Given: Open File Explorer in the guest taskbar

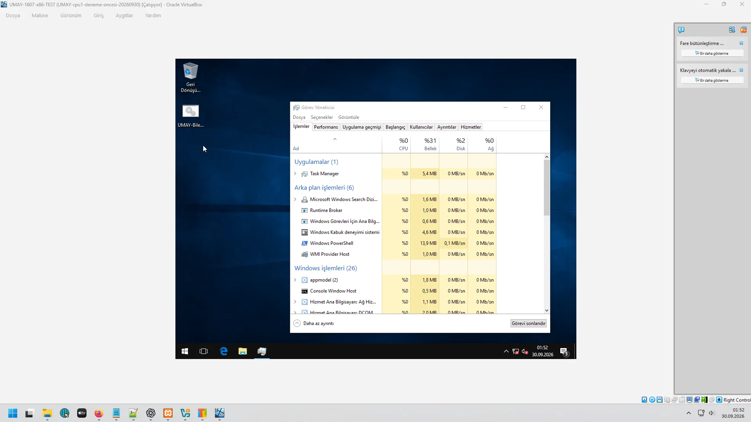Looking at the screenshot, I should (243, 351).
